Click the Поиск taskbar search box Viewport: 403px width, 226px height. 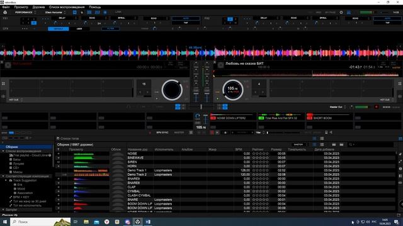coord(40,222)
